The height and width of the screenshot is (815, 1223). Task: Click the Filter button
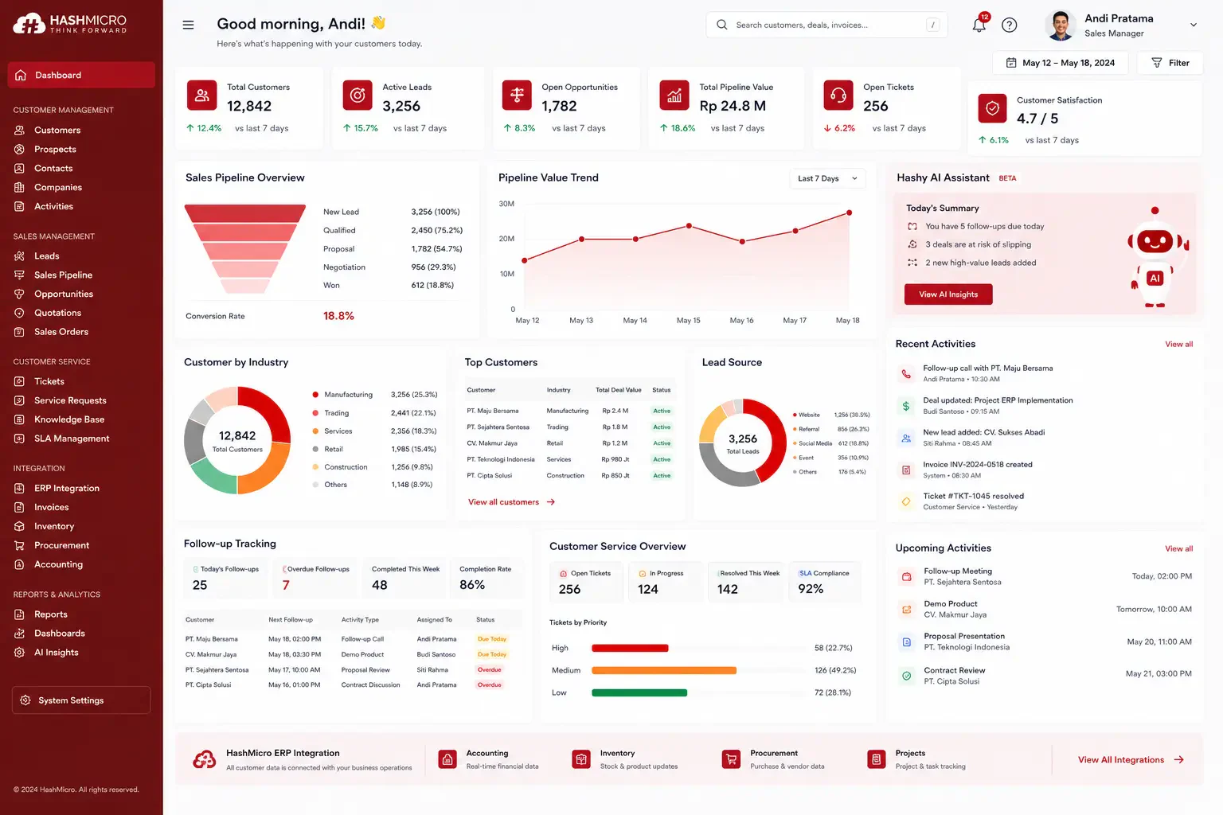click(1170, 63)
